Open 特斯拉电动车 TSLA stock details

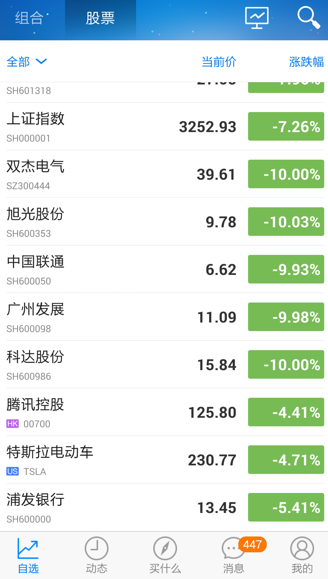95,460
